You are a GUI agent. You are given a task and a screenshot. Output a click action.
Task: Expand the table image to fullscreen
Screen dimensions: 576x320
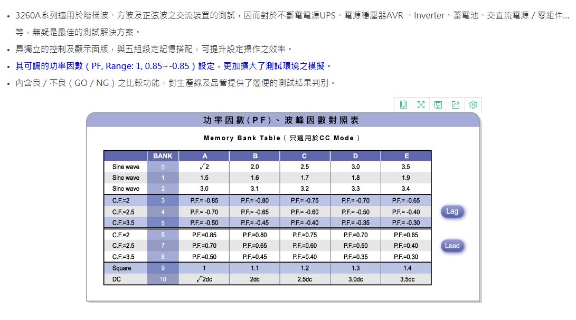pyautogui.click(x=421, y=104)
